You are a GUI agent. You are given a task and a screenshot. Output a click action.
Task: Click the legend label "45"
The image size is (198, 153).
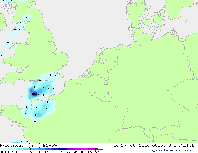click(89, 152)
